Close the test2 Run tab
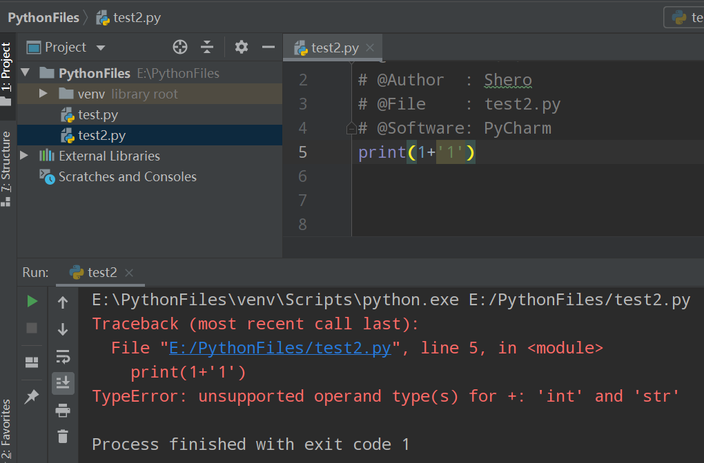This screenshot has width=704, height=463. coord(129,273)
